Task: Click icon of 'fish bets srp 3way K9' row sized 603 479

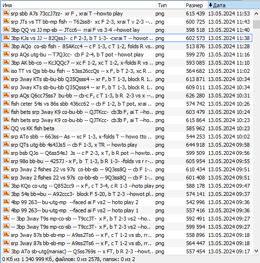Action: [x=6, y=111]
